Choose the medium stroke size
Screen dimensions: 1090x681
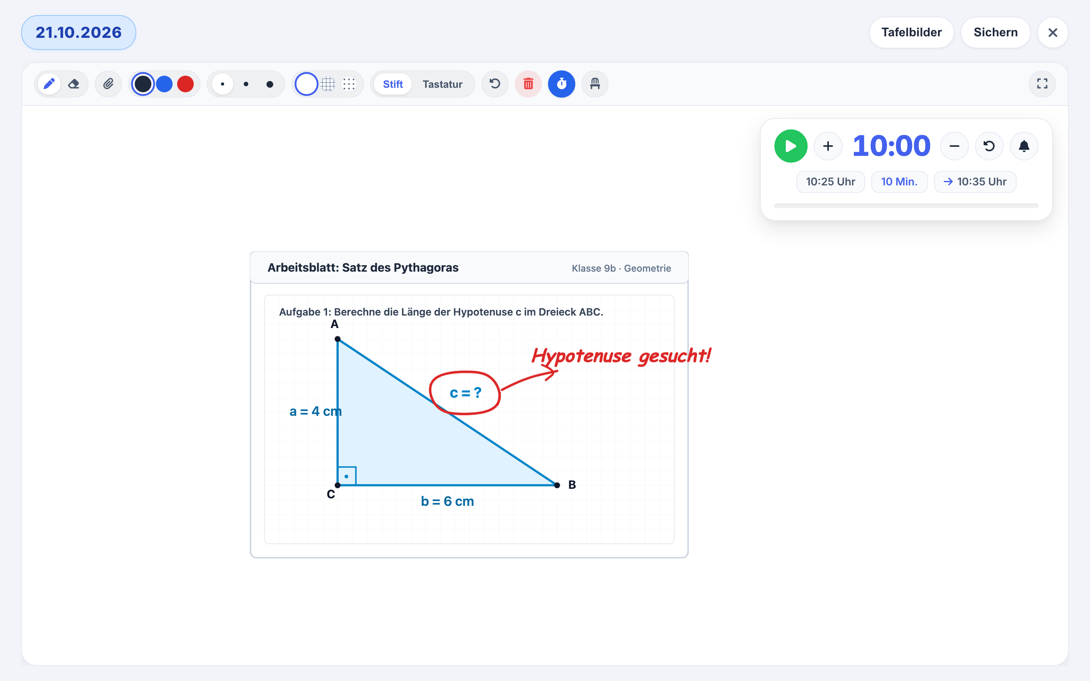pyautogui.click(x=246, y=84)
